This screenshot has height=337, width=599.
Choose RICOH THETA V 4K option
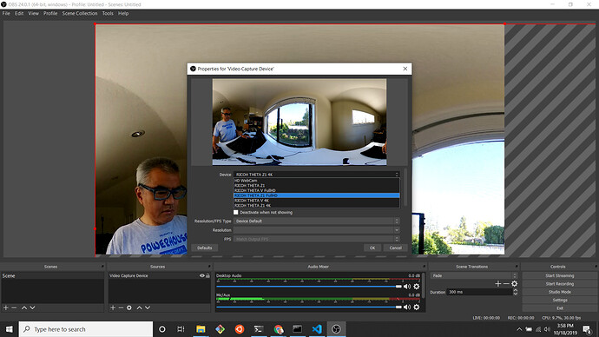(x=316, y=201)
